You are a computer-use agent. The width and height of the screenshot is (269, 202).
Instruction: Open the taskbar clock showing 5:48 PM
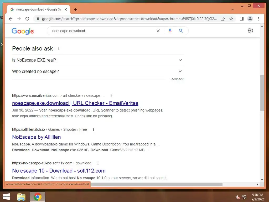(257, 197)
